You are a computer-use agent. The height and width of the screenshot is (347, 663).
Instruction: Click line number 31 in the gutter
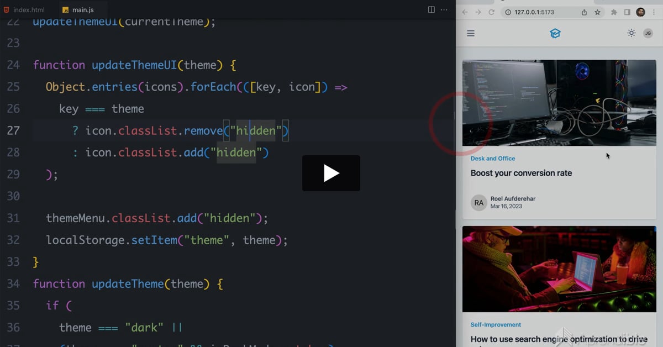pyautogui.click(x=13, y=218)
